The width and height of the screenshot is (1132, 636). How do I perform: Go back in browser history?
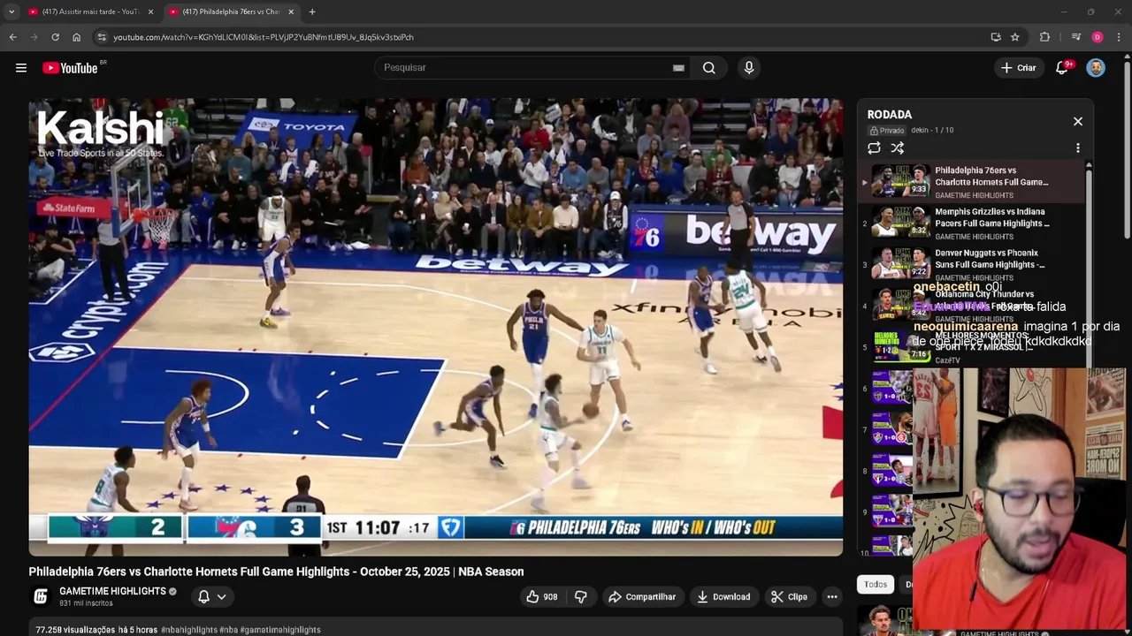(x=12, y=37)
